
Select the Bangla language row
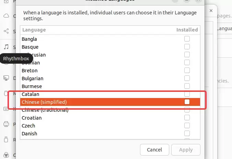coord(110,39)
